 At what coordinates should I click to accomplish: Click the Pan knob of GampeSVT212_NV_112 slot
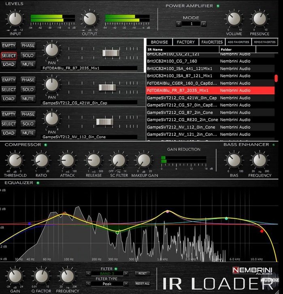pyautogui.click(x=52, y=119)
